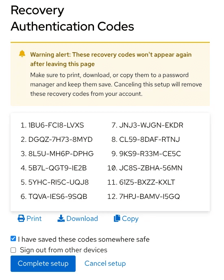Click recovery code 5YHC-RI5C-UQJ8

59,182
